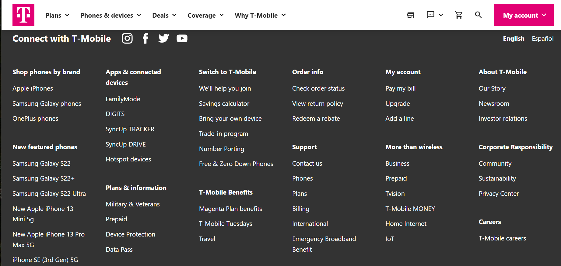The height and width of the screenshot is (266, 561).
Task: Visit T-Mobile's Facebook page
Action: click(146, 38)
